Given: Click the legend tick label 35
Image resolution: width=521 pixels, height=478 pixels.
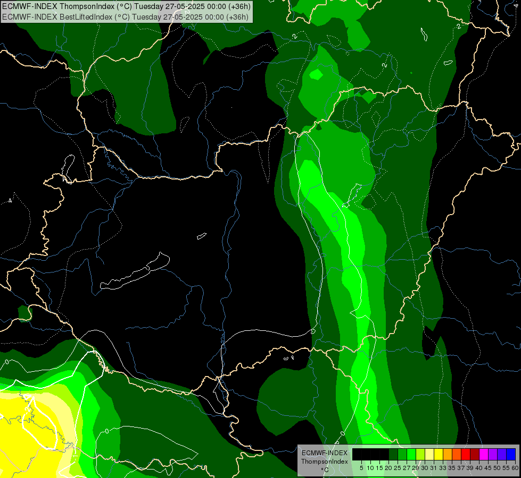Looking at the screenshot, I should pyautogui.click(x=452, y=468).
